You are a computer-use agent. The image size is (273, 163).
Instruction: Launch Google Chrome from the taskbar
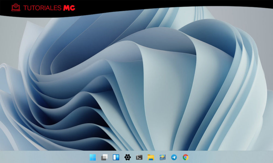[x=186, y=157]
